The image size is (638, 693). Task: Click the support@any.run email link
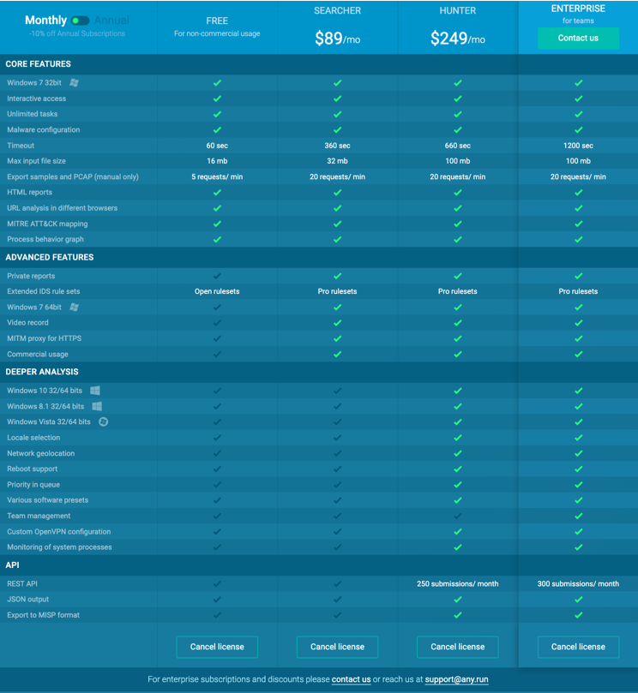[x=456, y=679]
